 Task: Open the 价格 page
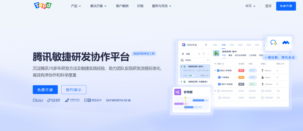pyautogui.click(x=140, y=6)
